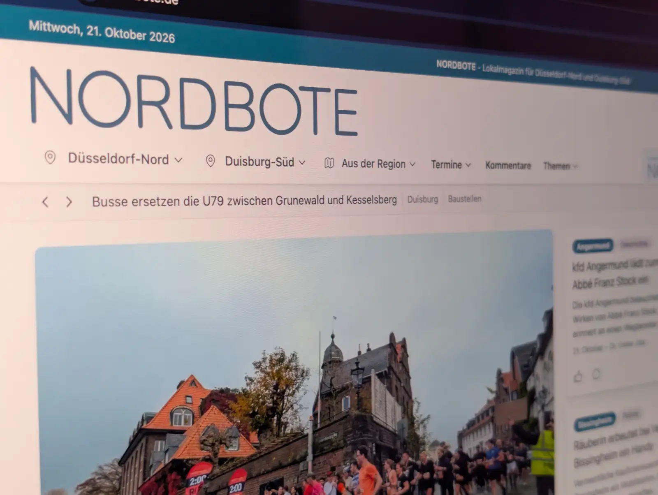This screenshot has height=495, width=658.
Task: Show the previous ticker headline arrow
Action: [x=45, y=202]
